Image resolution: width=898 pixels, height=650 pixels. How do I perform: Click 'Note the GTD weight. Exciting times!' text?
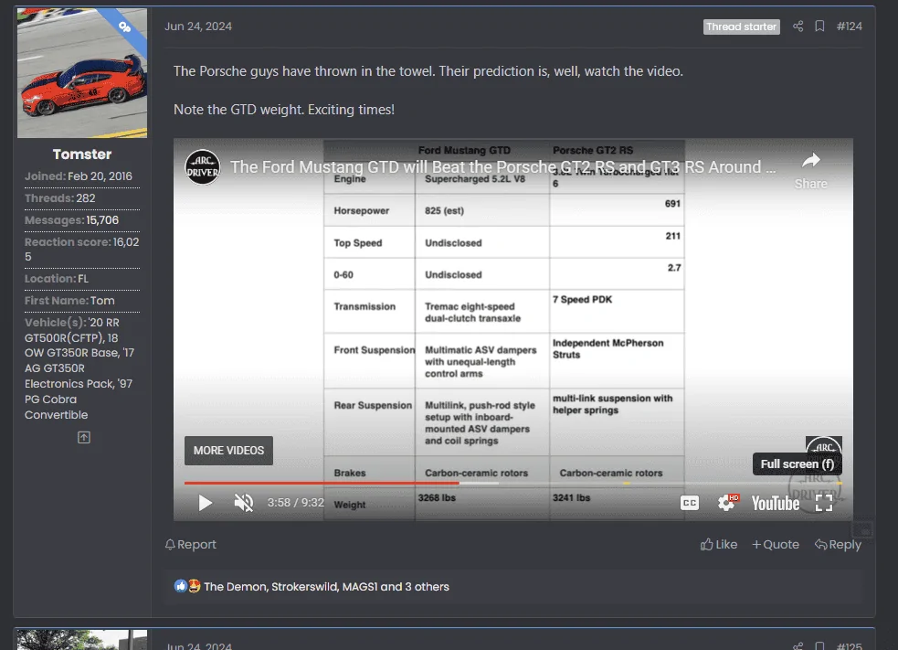[284, 110]
